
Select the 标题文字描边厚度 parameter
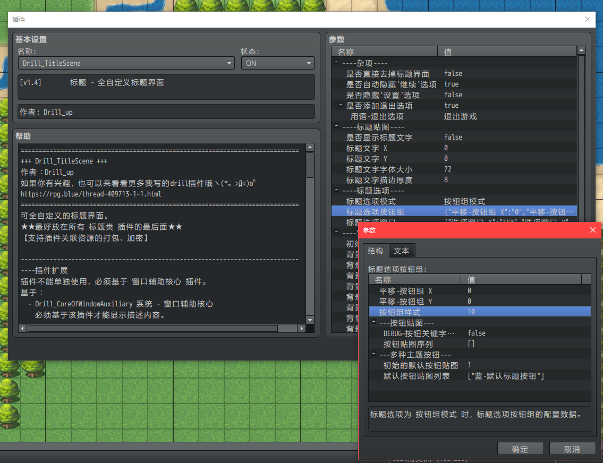pos(454,180)
